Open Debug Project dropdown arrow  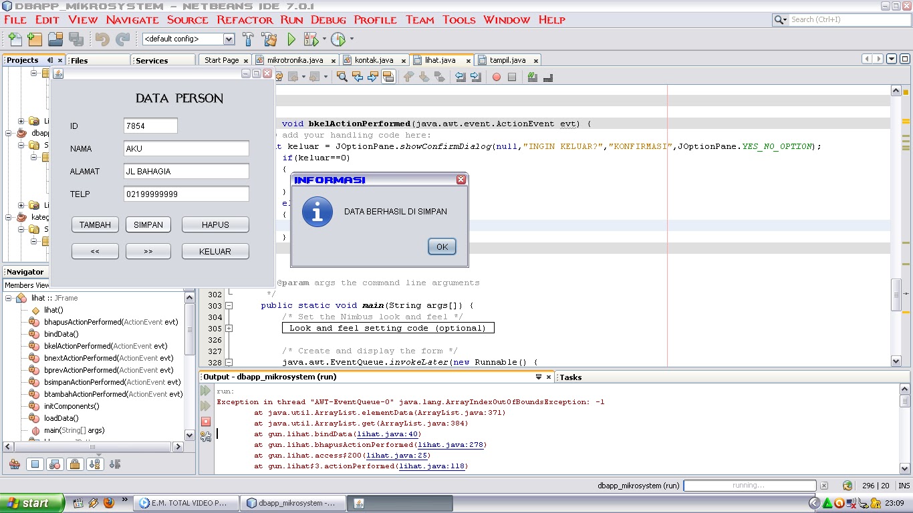click(x=324, y=39)
